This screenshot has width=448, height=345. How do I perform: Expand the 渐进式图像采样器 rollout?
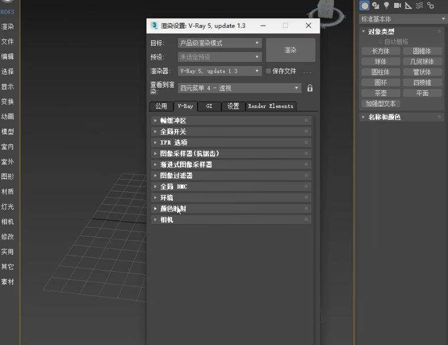231,164
